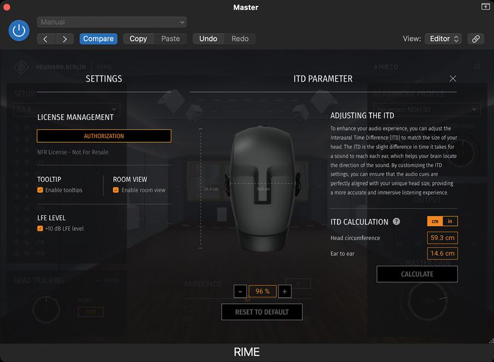
Task: Click the ITD PARAMETER heading
Action: coord(323,78)
